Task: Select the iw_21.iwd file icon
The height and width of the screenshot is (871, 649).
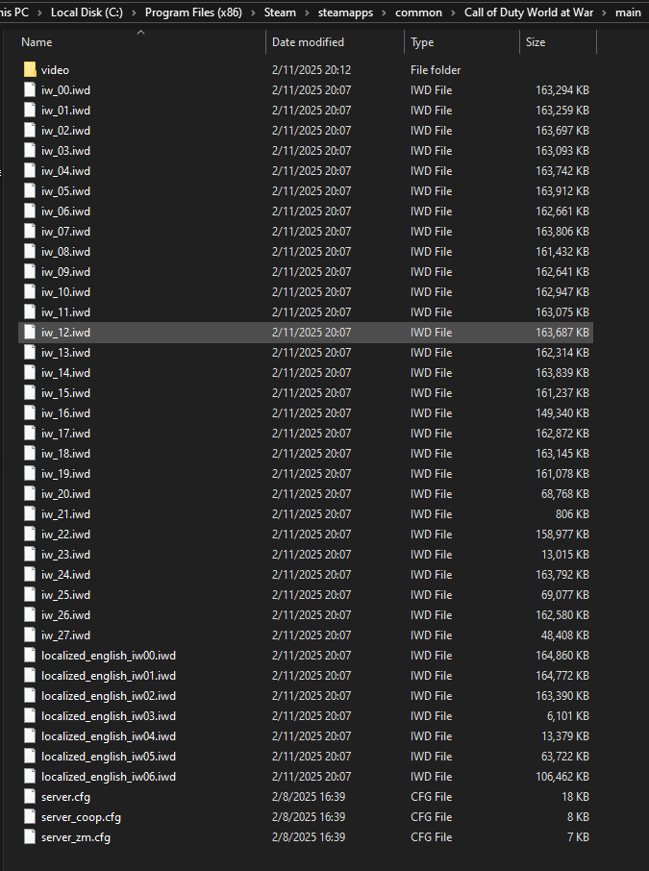Action: [x=30, y=513]
